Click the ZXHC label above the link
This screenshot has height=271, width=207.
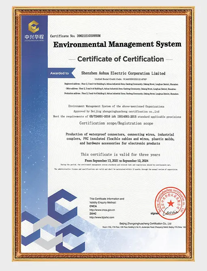coord(93,213)
